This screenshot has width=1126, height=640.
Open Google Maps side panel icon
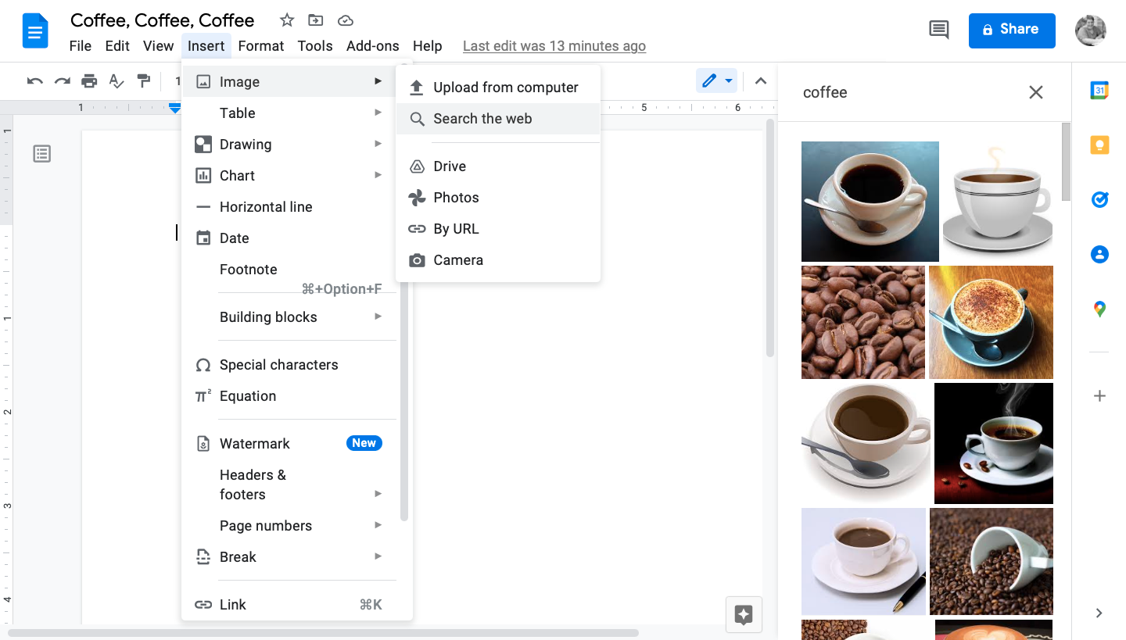[x=1099, y=309]
